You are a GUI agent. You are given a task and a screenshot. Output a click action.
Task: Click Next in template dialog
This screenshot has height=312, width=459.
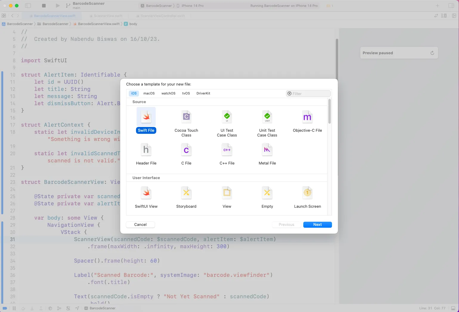pyautogui.click(x=318, y=225)
